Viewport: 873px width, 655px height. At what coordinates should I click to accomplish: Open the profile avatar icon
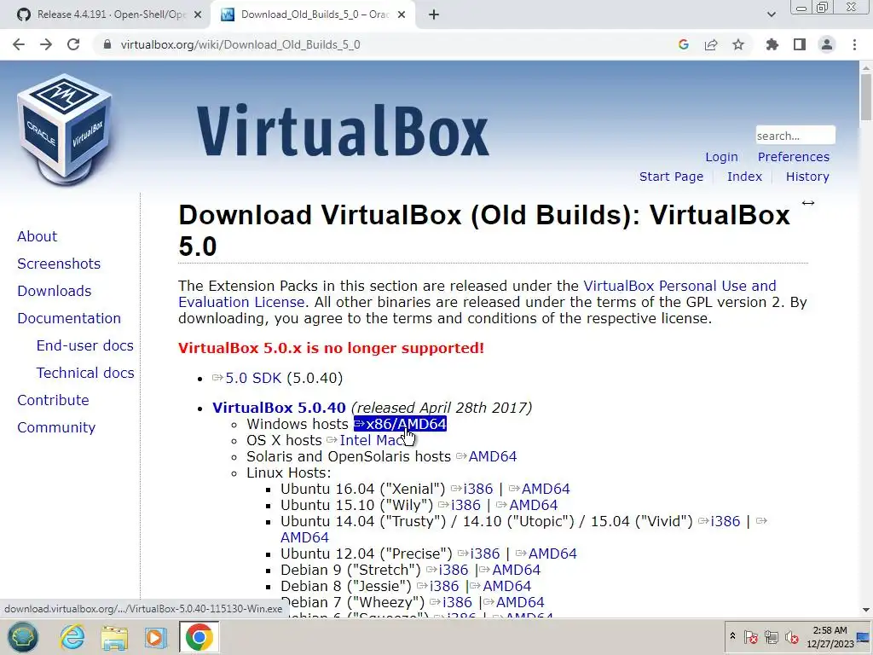[x=827, y=44]
